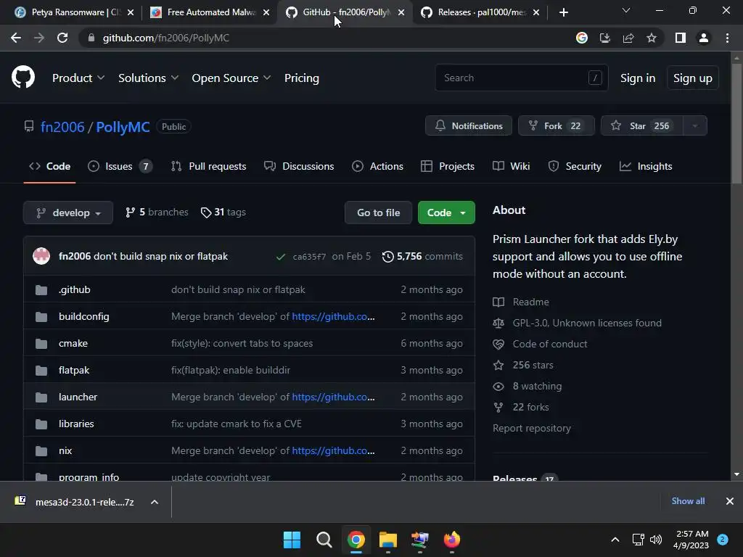Click the site lock icon in address bar
This screenshot has height=557, width=743.
click(91, 38)
